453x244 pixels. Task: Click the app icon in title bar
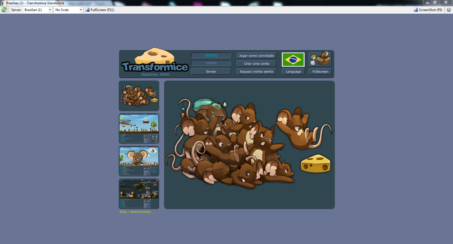pyautogui.click(x=2, y=3)
